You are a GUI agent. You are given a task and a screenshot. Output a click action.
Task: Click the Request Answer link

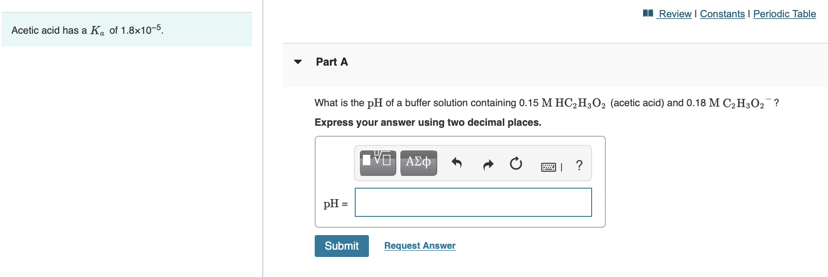pos(419,246)
